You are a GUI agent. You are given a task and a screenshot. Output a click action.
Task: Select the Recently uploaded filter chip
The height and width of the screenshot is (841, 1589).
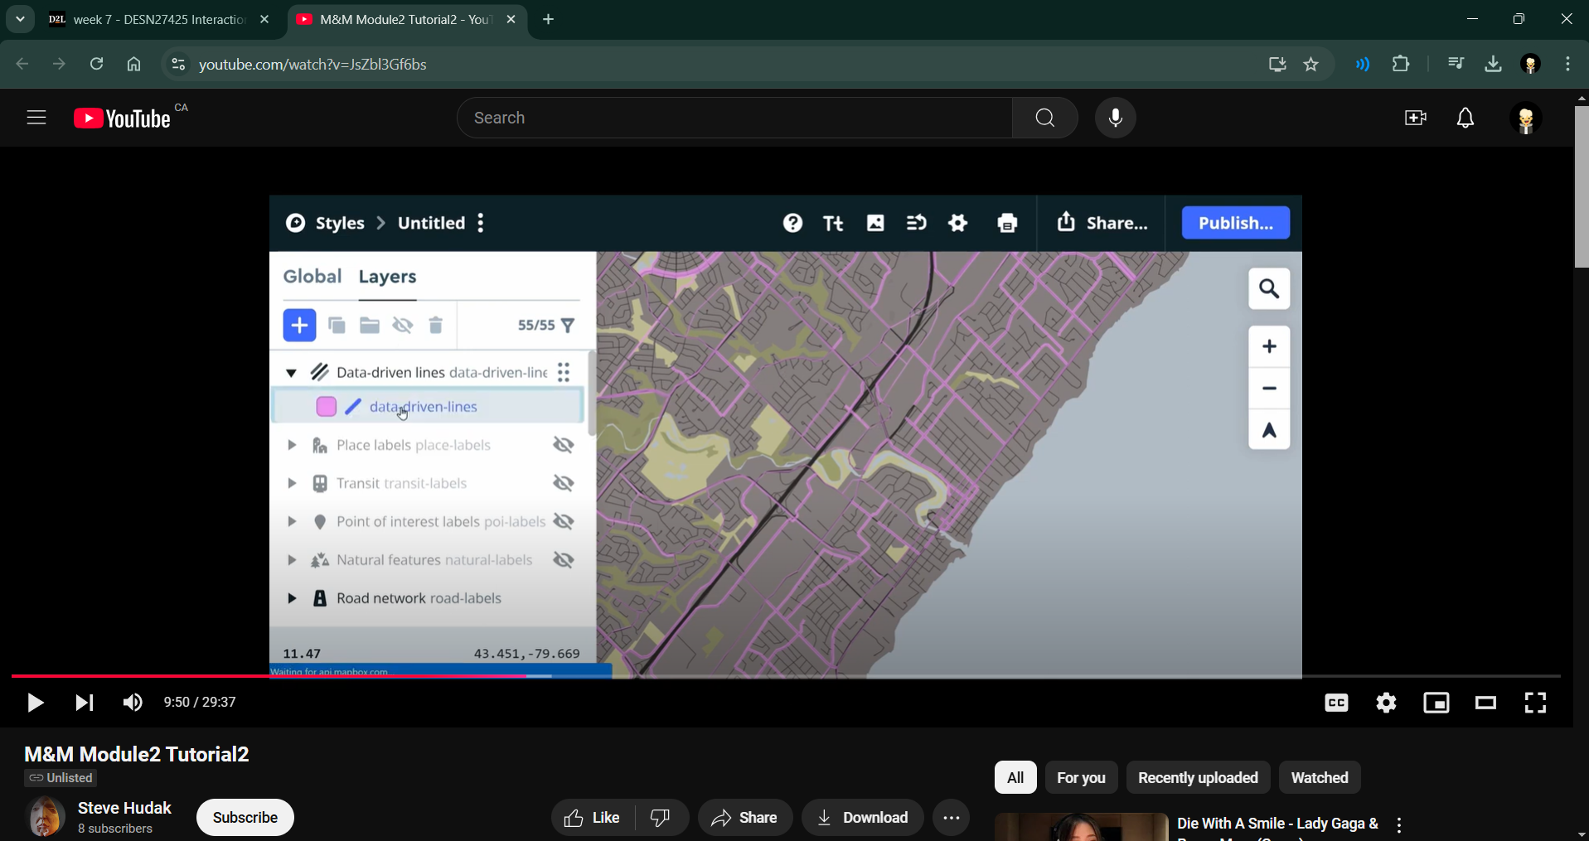tap(1197, 778)
